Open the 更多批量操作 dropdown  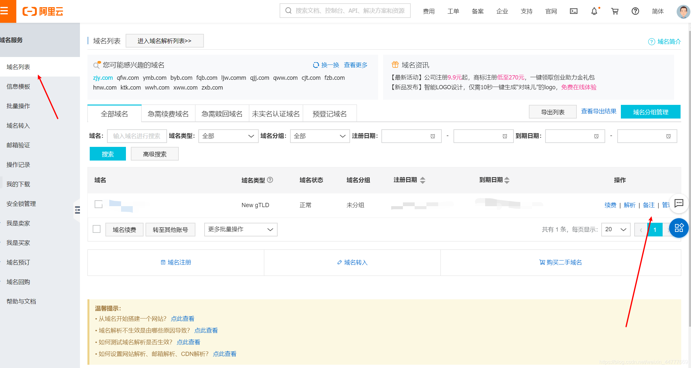(x=241, y=230)
